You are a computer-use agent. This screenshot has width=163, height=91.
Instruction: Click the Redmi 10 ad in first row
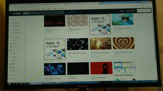(x=100, y=25)
